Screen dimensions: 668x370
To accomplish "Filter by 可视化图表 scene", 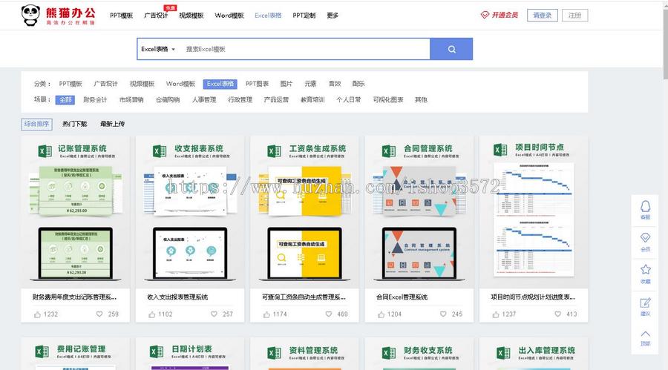I will (x=388, y=99).
